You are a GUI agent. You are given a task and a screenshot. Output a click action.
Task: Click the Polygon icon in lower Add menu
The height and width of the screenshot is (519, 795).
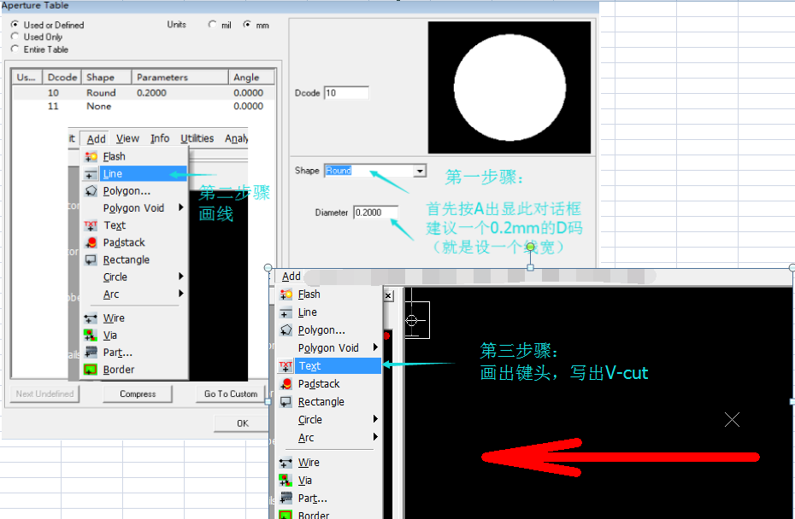[x=286, y=330]
